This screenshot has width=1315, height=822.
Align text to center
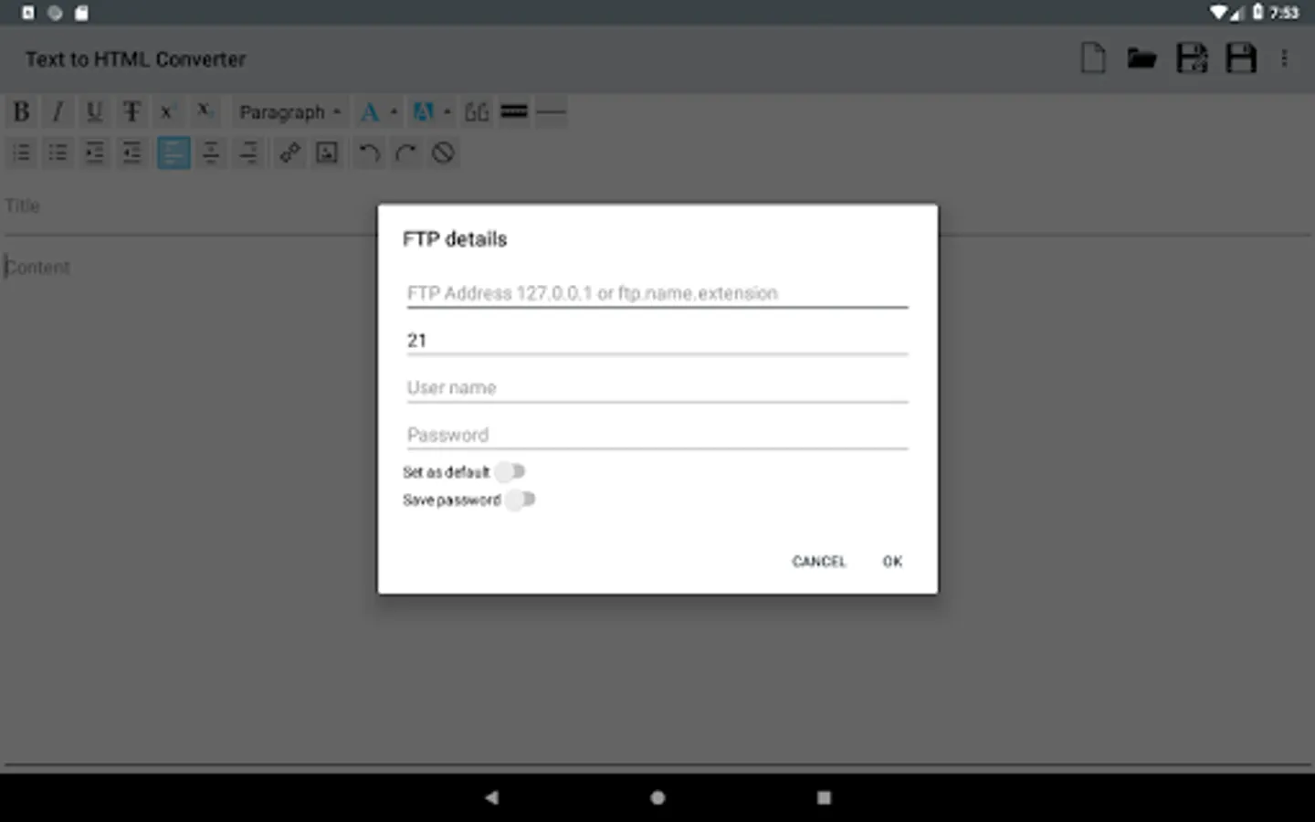(x=211, y=153)
